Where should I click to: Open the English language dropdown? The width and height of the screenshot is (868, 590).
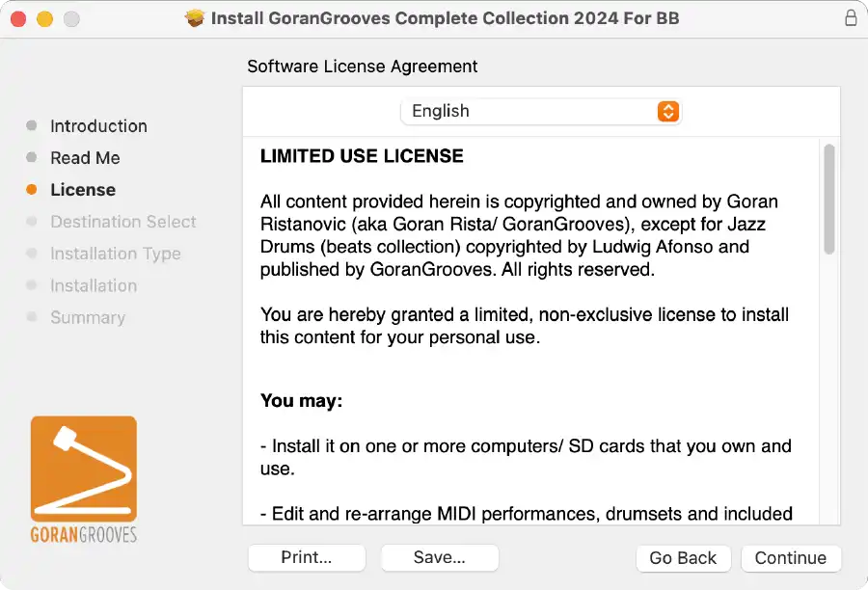541,111
